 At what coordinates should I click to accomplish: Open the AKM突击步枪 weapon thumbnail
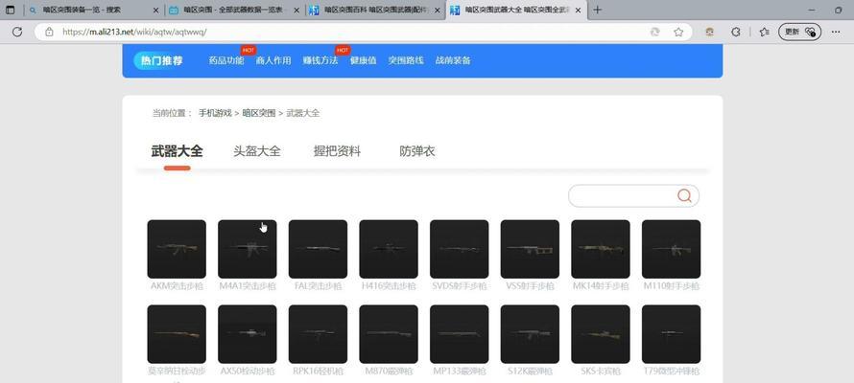click(x=177, y=249)
